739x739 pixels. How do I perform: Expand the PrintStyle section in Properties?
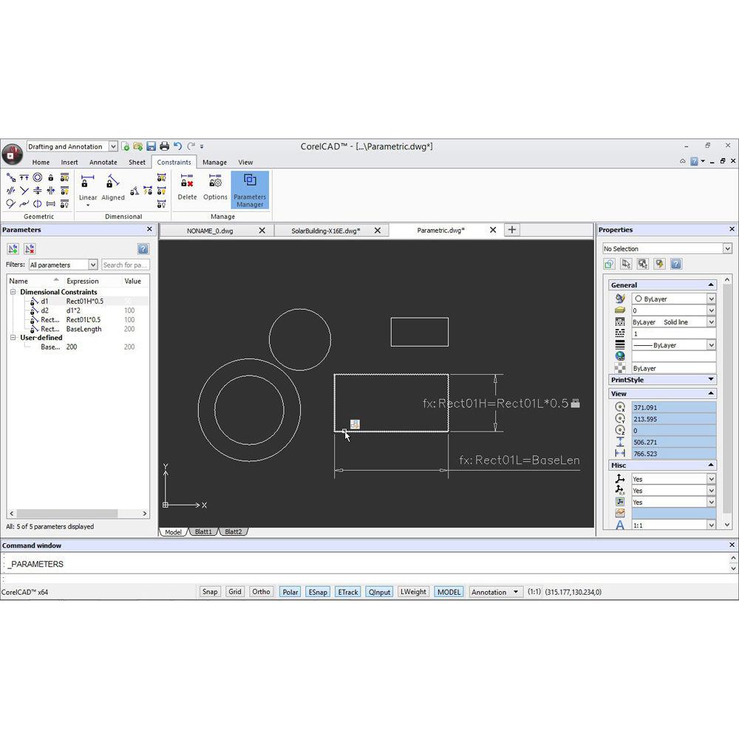pyautogui.click(x=711, y=380)
